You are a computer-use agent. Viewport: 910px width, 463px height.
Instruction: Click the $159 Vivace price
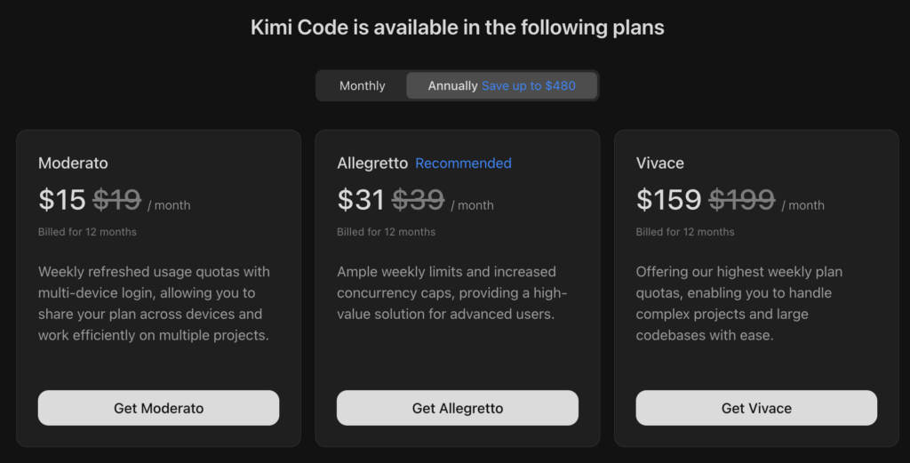pos(669,200)
